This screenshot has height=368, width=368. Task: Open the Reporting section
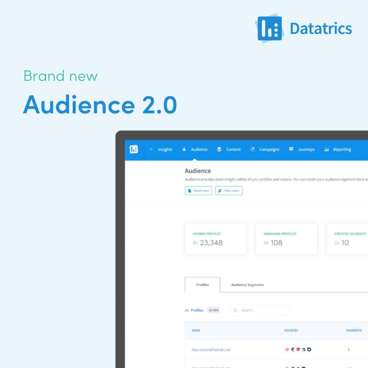tap(342, 149)
